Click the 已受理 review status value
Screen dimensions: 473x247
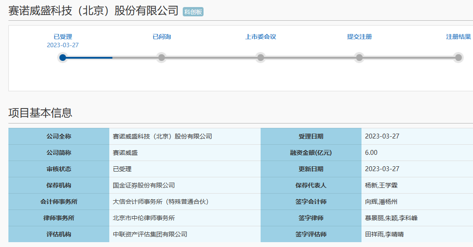[x=122, y=169]
